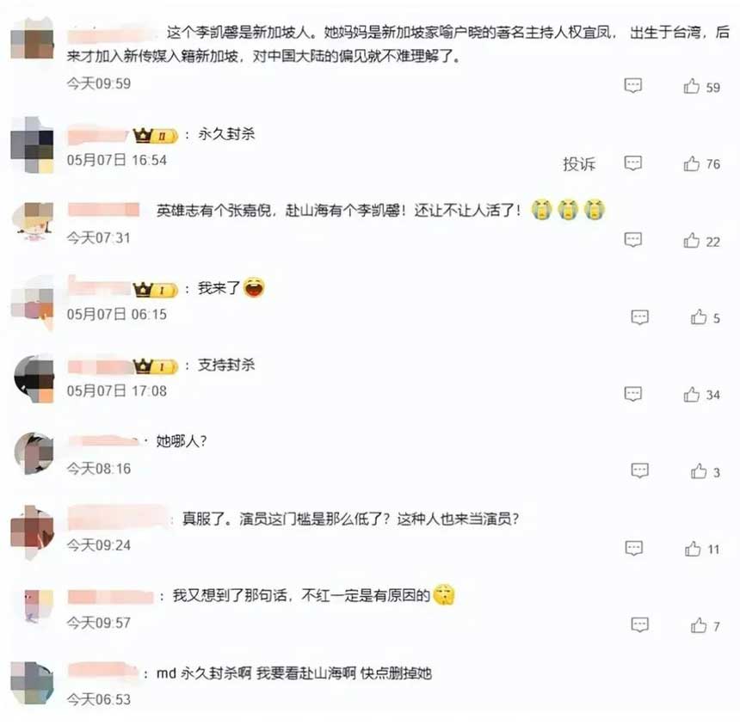Image resolution: width=740 pixels, height=725 pixels.
Task: Open replies for the 我来了 comment
Action: pos(639,317)
